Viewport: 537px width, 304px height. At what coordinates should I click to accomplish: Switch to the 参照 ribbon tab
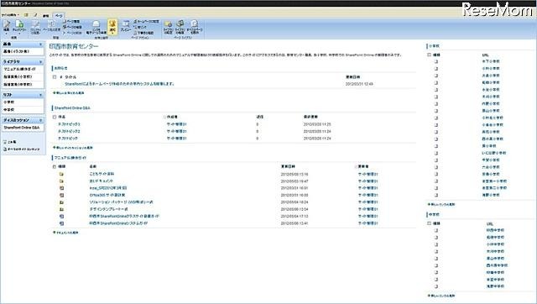point(45,16)
